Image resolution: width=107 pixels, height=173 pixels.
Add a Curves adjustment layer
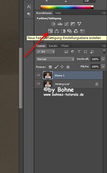(66, 24)
